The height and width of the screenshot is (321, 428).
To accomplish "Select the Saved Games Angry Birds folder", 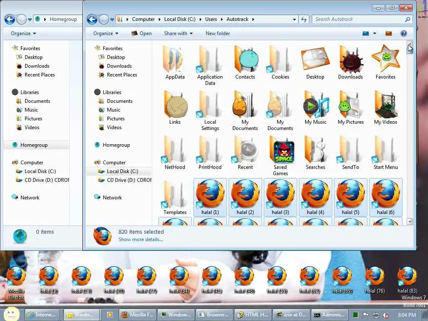I will (280, 155).
